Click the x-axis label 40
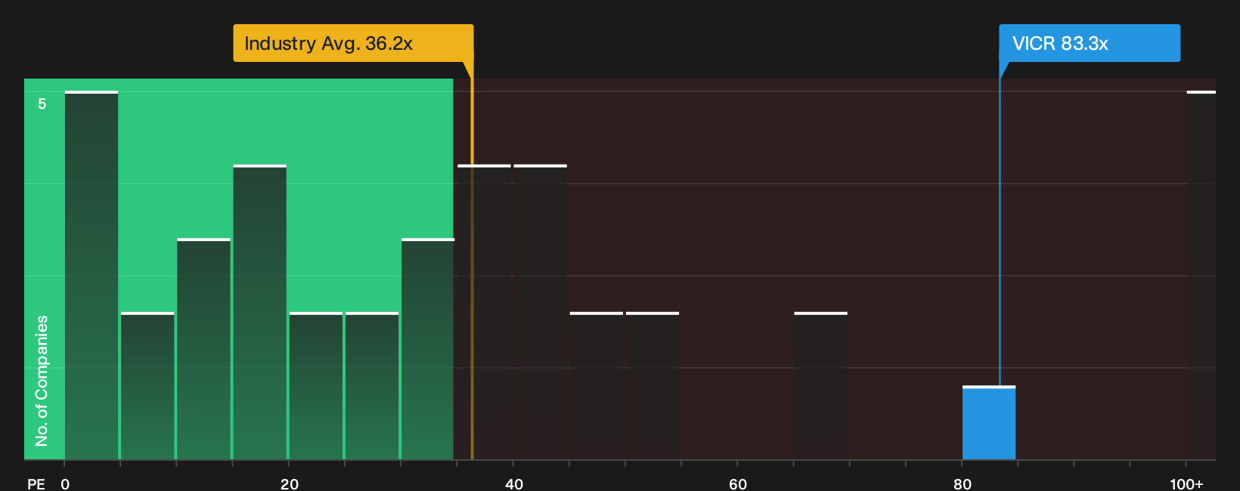 coord(513,483)
